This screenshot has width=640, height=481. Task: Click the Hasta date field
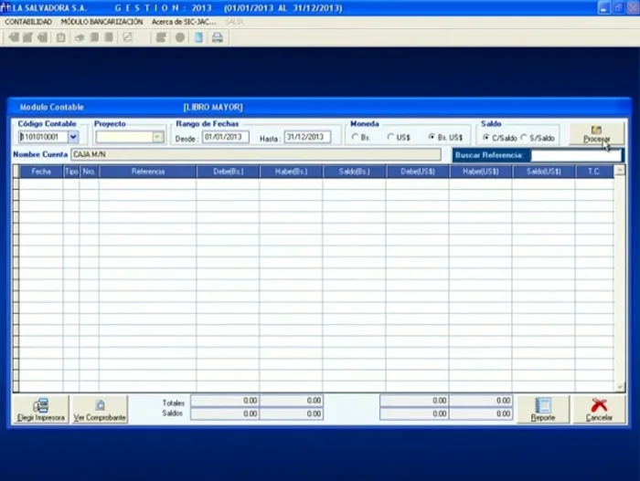click(x=306, y=137)
